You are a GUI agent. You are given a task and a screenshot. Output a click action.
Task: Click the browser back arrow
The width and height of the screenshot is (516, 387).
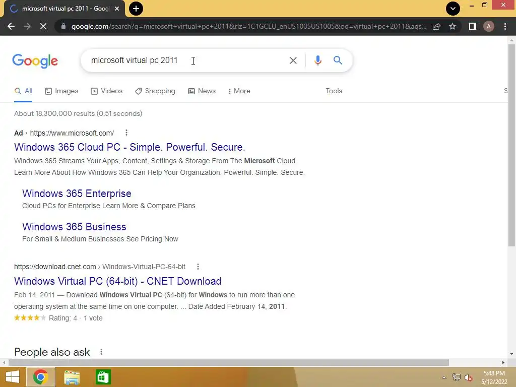pos(11,26)
